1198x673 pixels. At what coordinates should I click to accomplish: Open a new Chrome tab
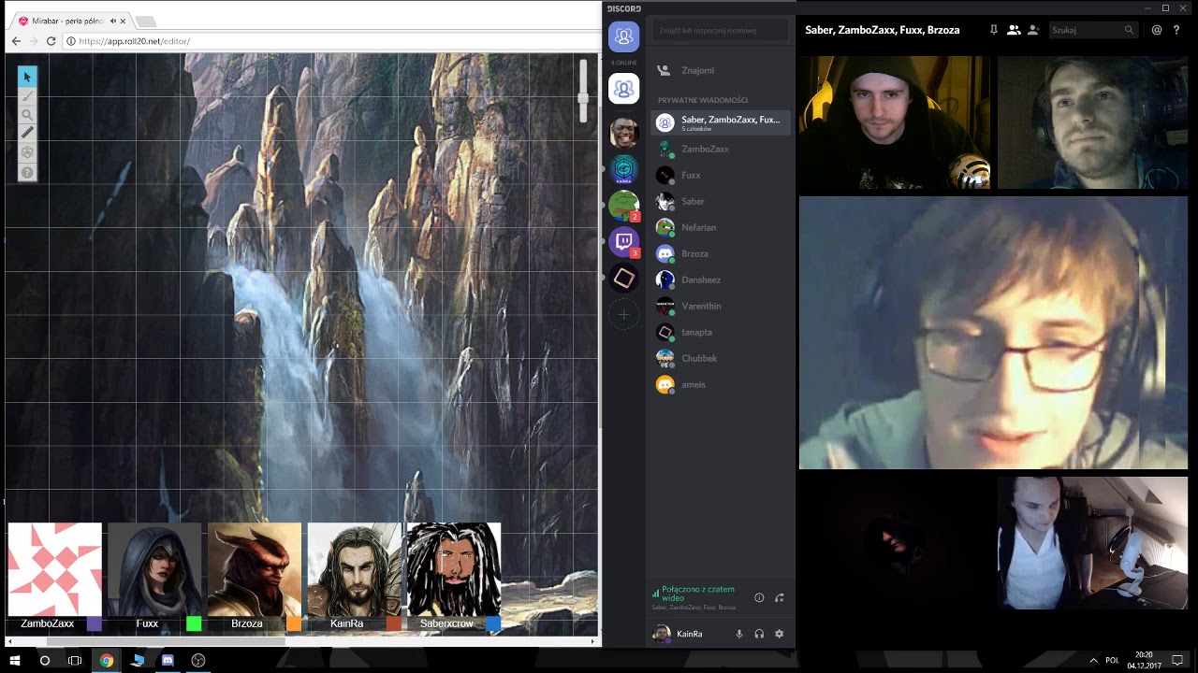(x=146, y=21)
